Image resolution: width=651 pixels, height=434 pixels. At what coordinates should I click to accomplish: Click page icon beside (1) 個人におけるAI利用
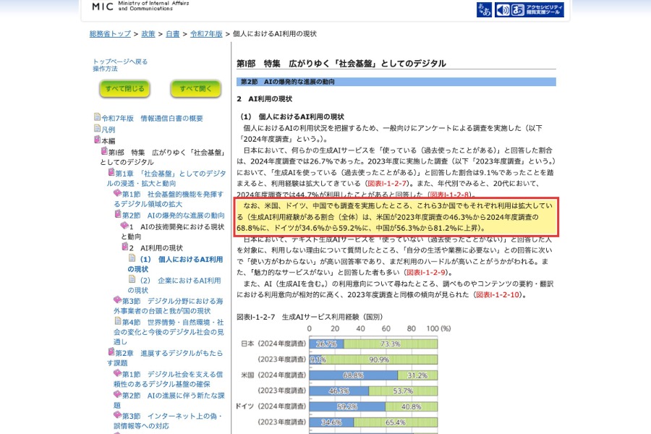[132, 258]
